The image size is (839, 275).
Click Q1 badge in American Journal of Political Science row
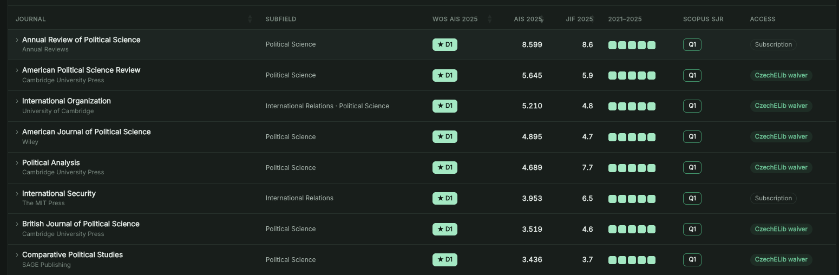tap(692, 136)
